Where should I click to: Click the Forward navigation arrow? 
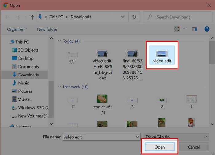[x=18, y=17]
